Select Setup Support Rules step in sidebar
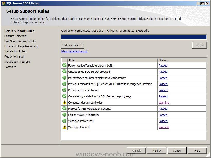 [x=19, y=31]
